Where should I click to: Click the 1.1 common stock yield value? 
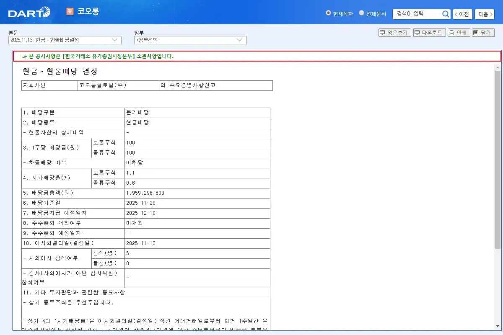pos(130,173)
